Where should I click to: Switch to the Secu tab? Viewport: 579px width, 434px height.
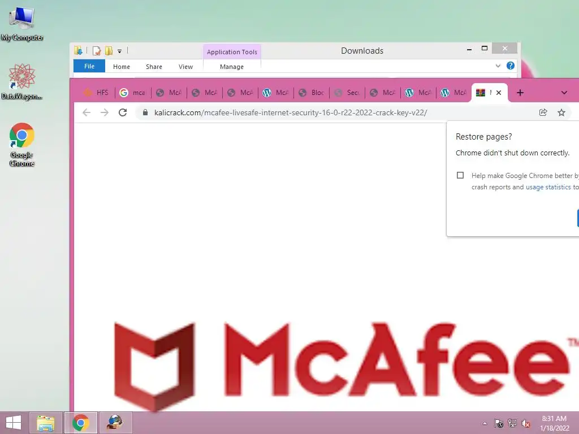(347, 93)
